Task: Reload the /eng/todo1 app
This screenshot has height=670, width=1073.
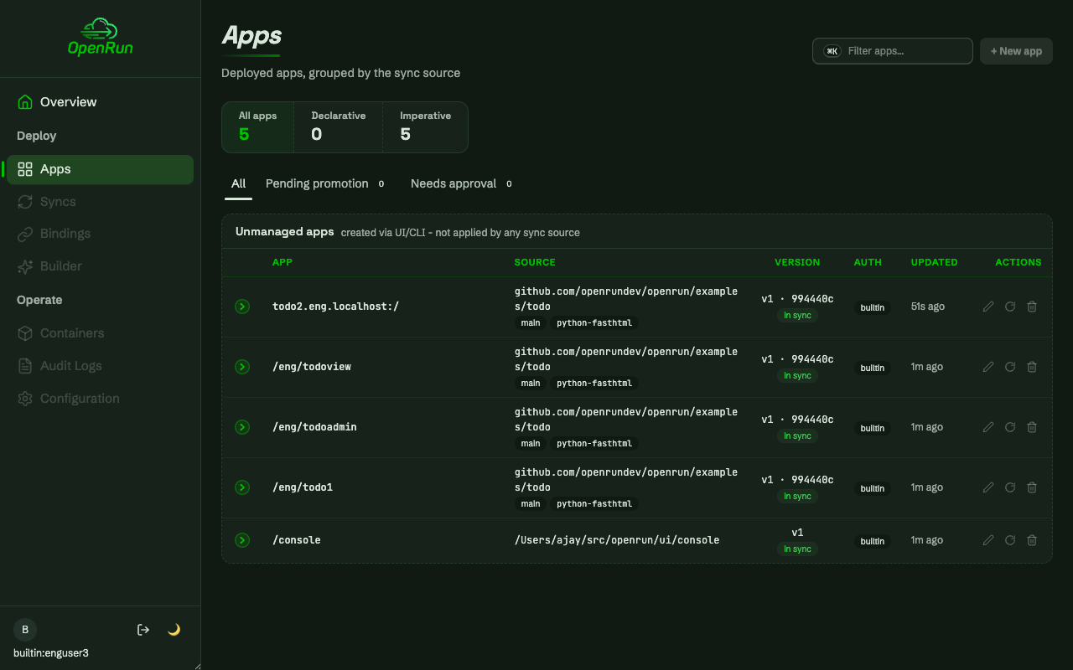Action: click(x=1010, y=487)
